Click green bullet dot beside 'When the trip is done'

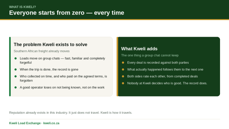tap(16, 70)
